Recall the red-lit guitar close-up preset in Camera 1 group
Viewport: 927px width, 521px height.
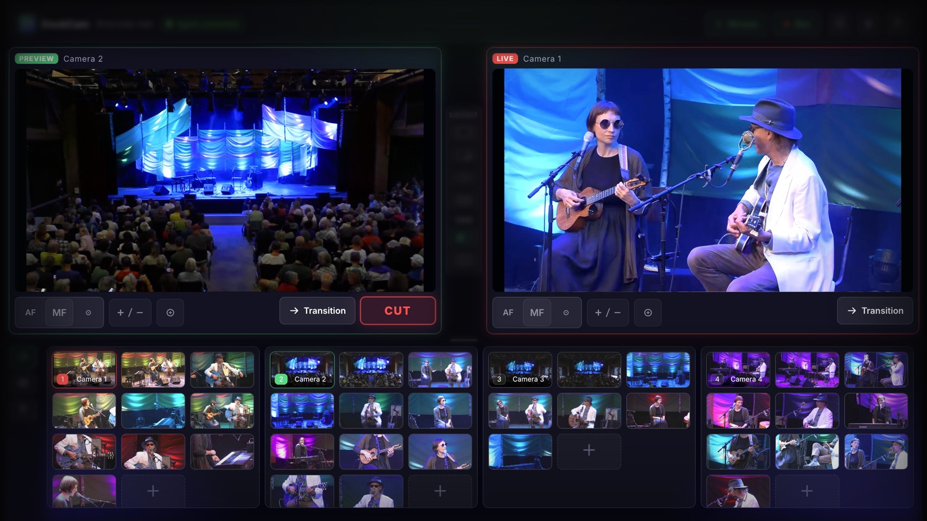click(x=85, y=452)
